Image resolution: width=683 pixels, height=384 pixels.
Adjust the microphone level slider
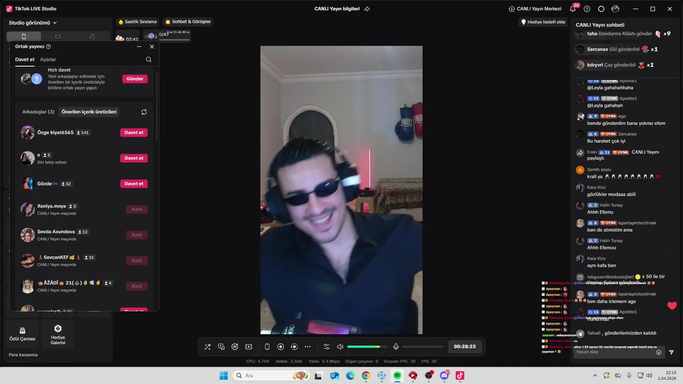[423, 347]
